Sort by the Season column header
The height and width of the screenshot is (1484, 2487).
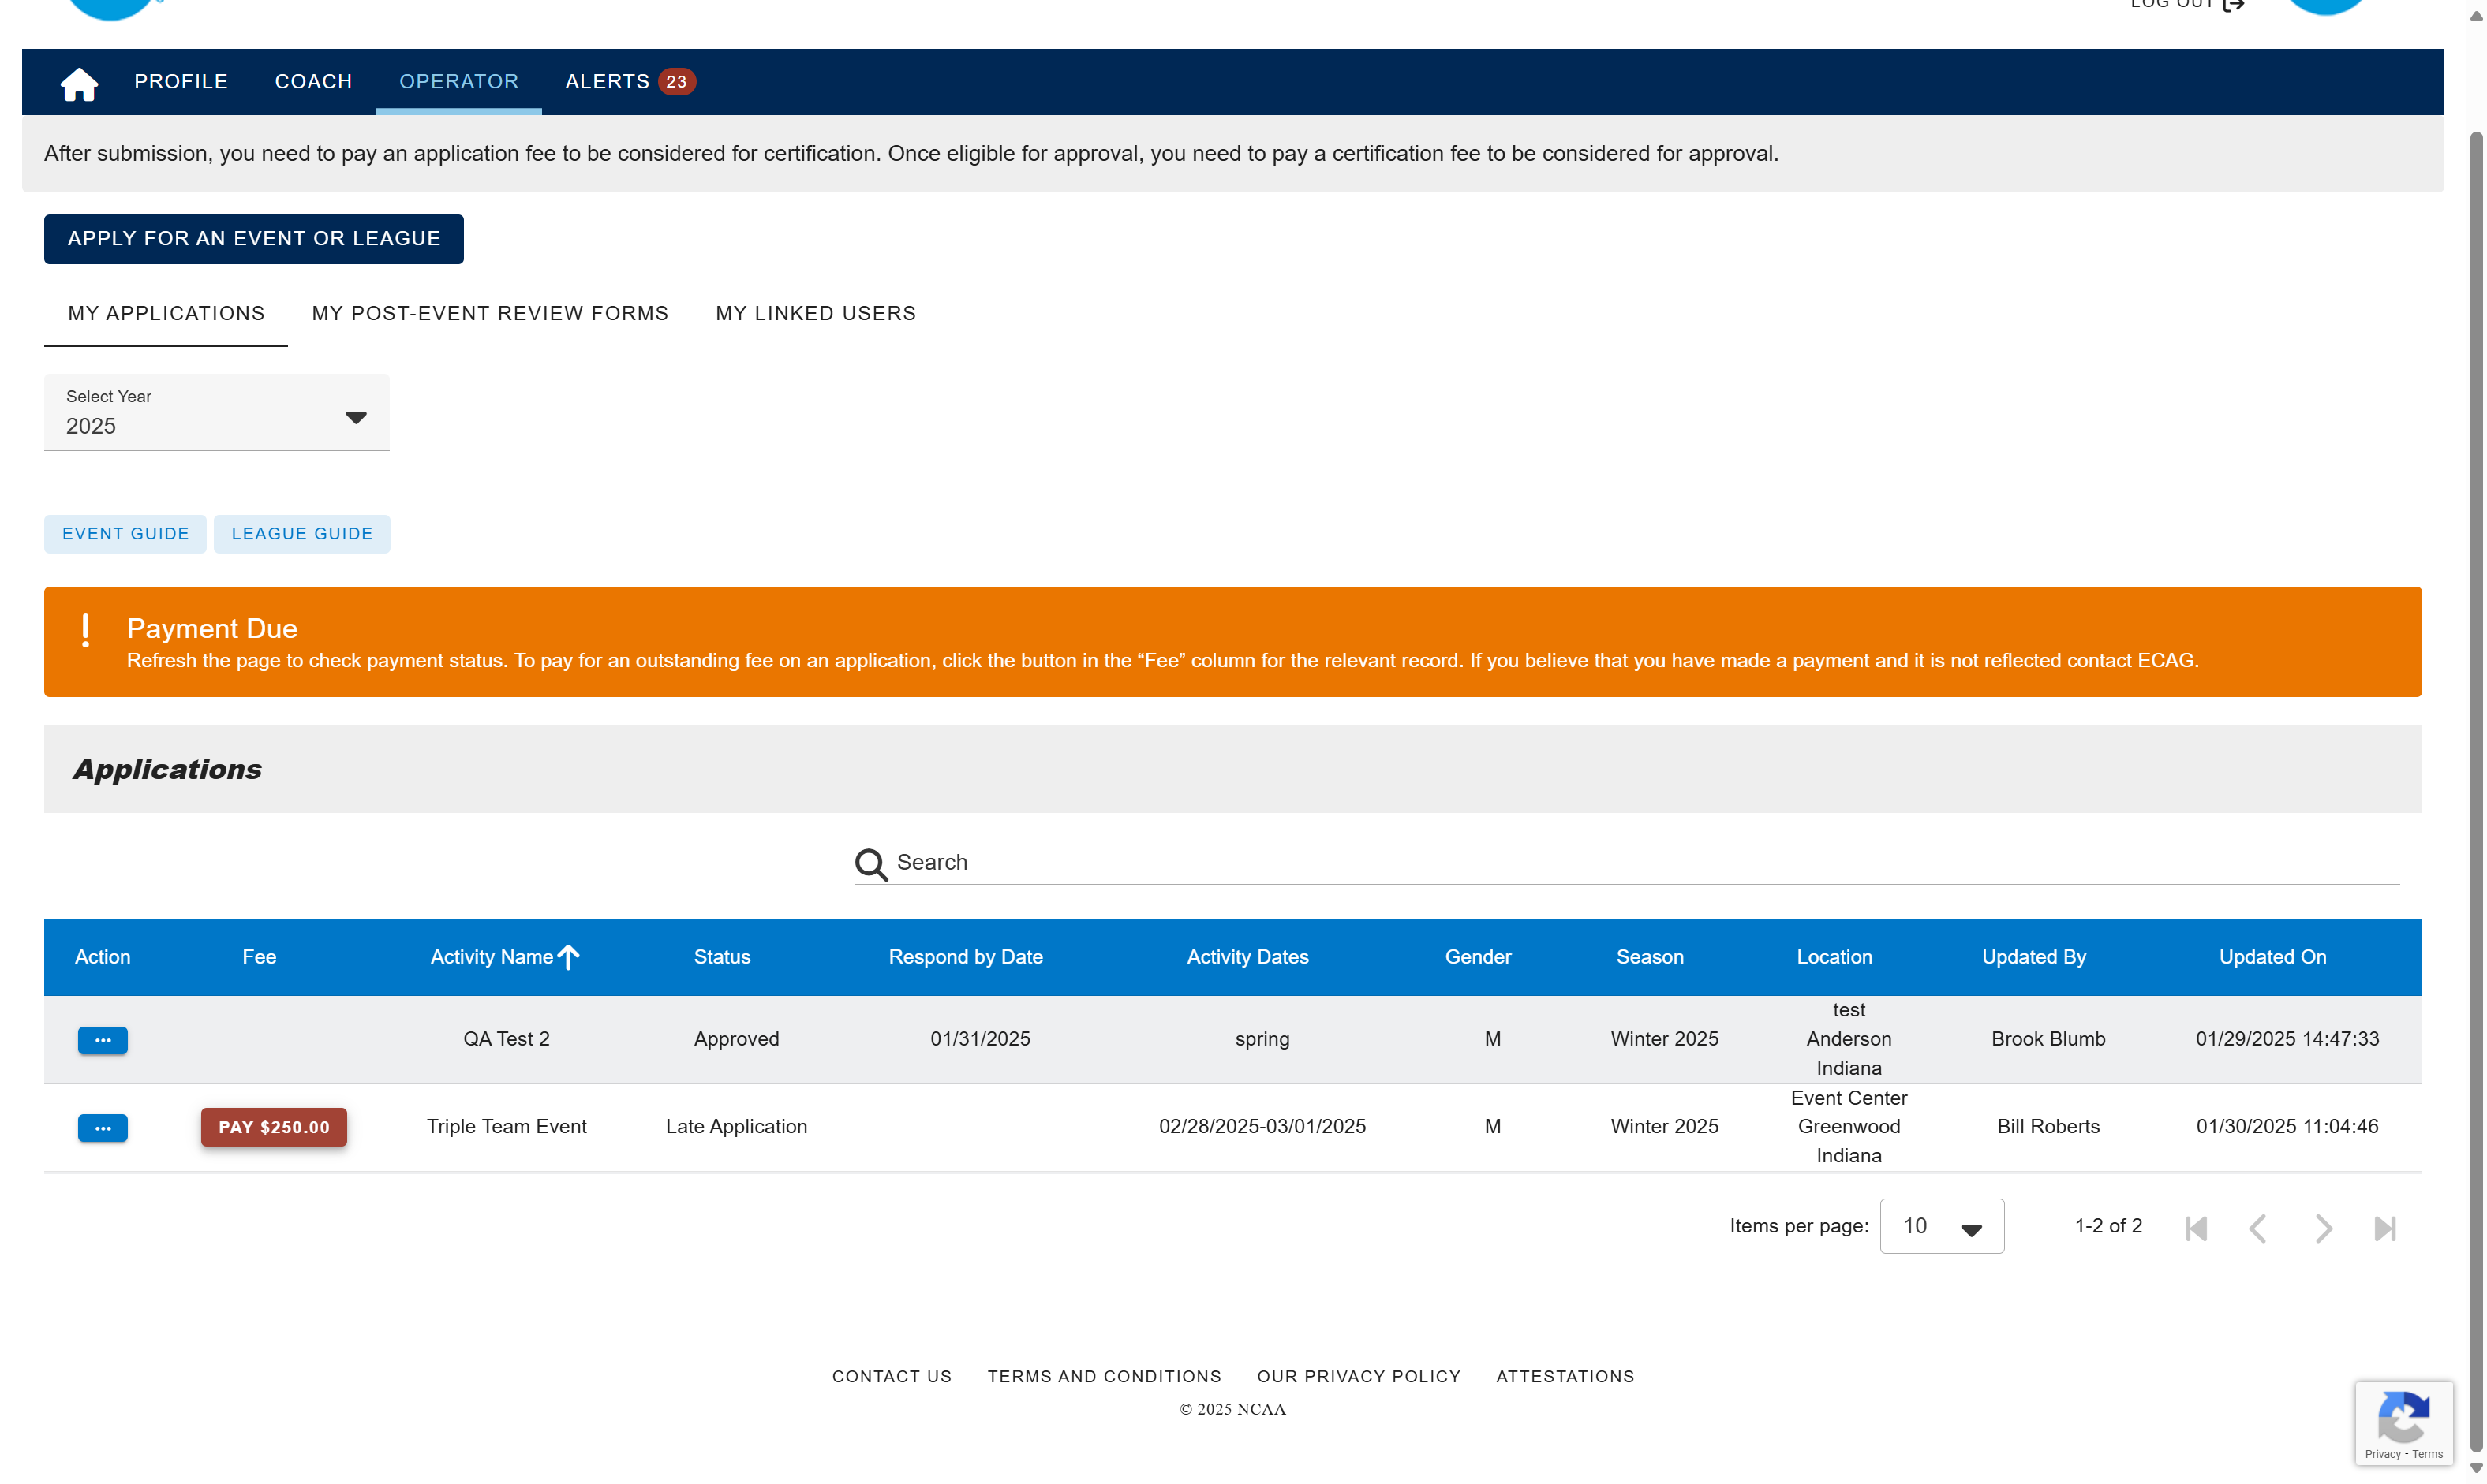[x=1650, y=957]
